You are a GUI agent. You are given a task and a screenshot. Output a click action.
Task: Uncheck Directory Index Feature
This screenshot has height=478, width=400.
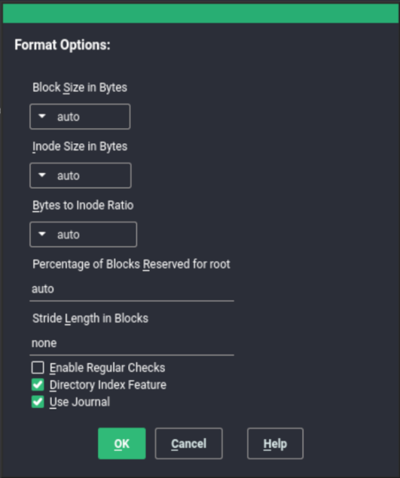coord(38,385)
